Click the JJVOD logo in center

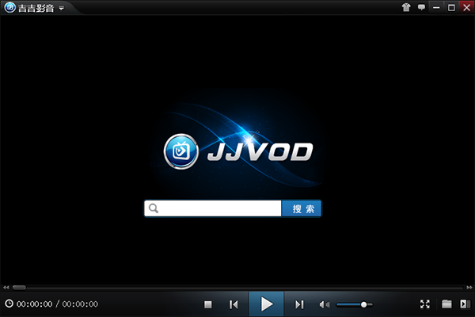(239, 151)
